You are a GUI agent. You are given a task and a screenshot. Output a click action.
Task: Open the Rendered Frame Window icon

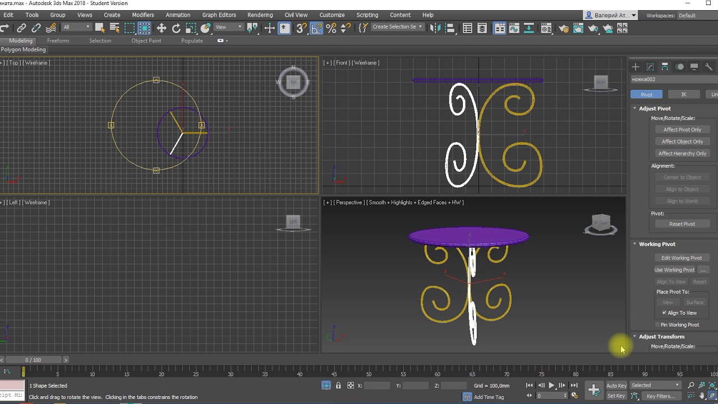(x=578, y=28)
